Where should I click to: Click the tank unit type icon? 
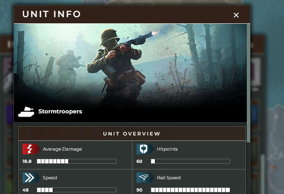click(26, 112)
